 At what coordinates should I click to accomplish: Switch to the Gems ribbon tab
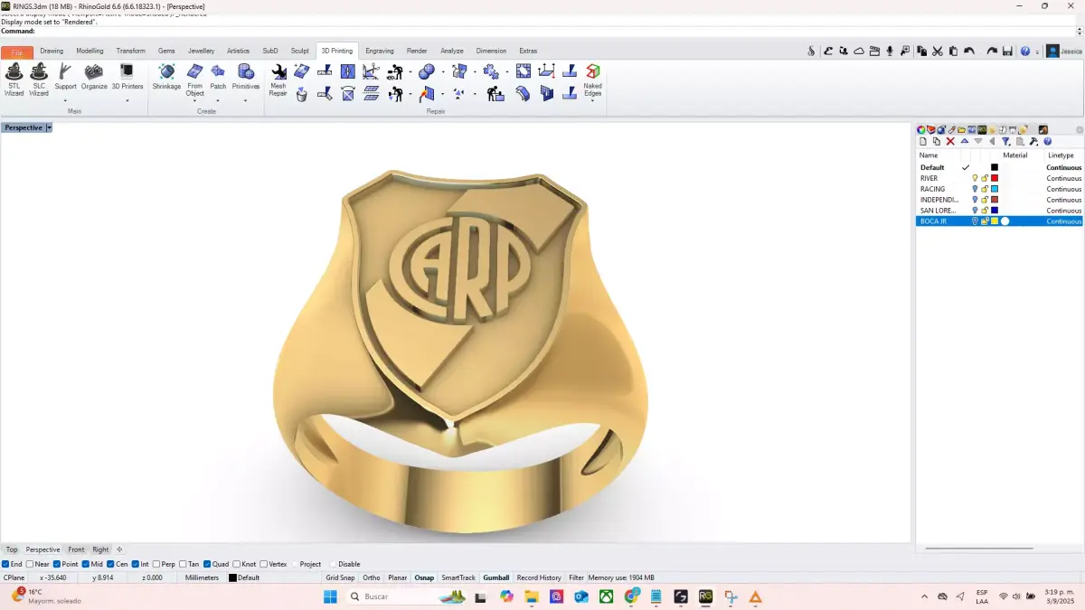[166, 51]
